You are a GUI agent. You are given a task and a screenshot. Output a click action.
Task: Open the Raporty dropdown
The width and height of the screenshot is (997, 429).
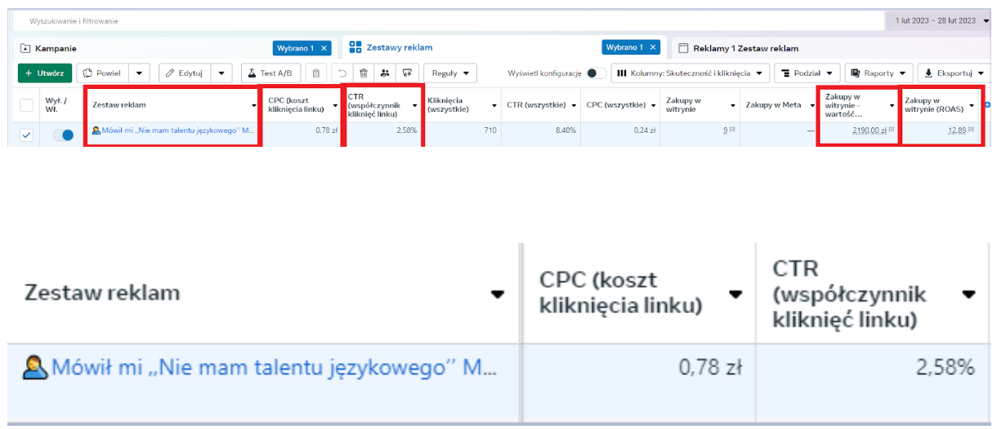click(878, 73)
